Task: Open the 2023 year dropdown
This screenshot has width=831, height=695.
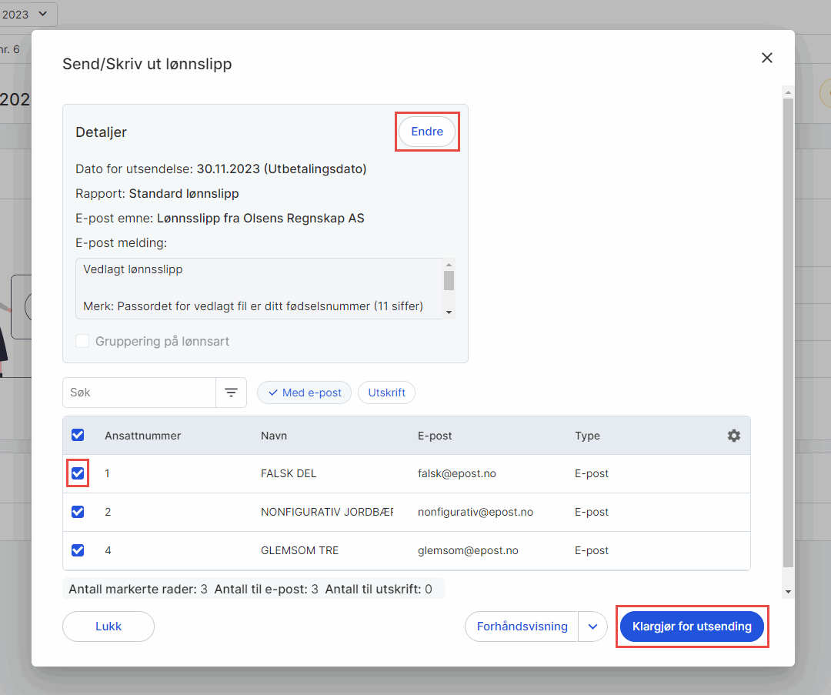Action: [26, 15]
